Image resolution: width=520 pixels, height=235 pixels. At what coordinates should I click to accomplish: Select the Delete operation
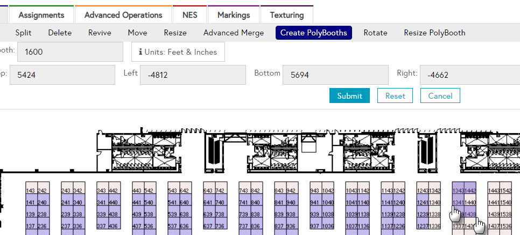(60, 33)
